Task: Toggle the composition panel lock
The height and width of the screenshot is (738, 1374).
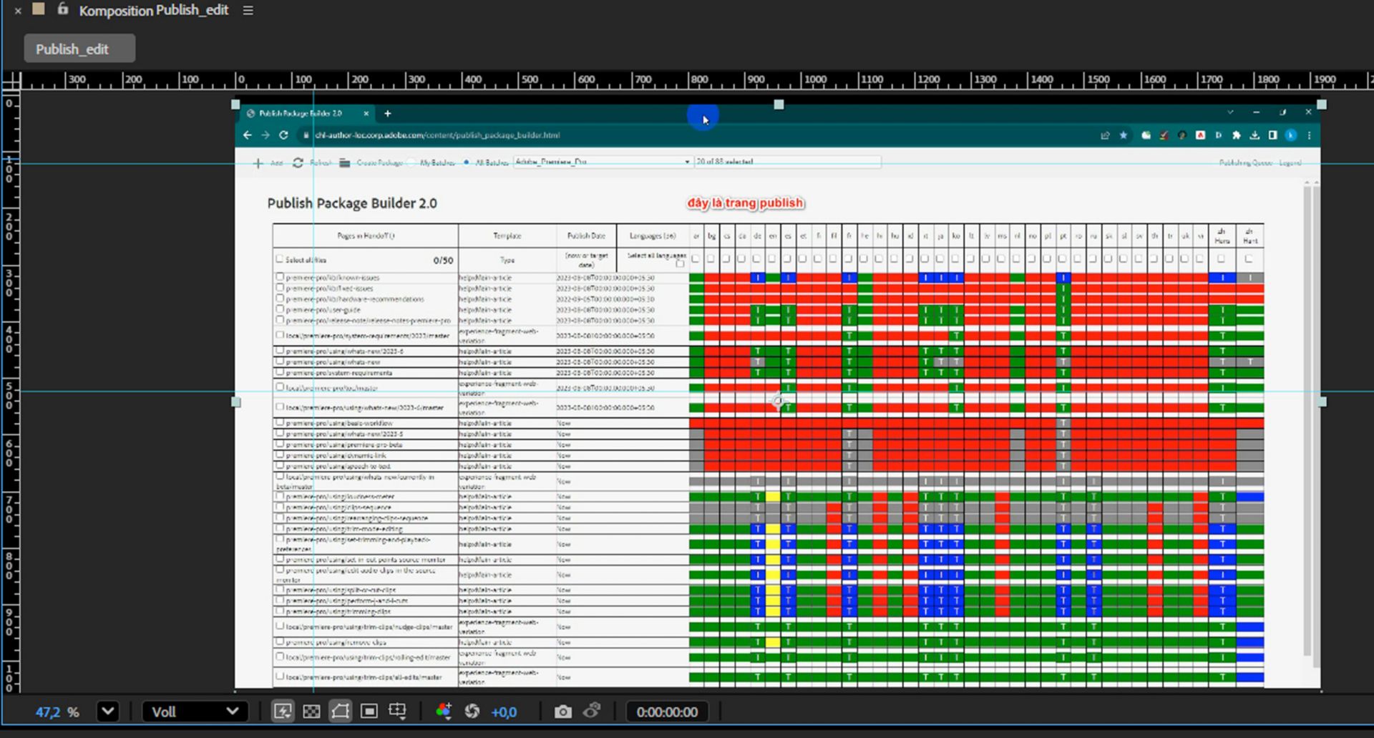Action: click(63, 9)
